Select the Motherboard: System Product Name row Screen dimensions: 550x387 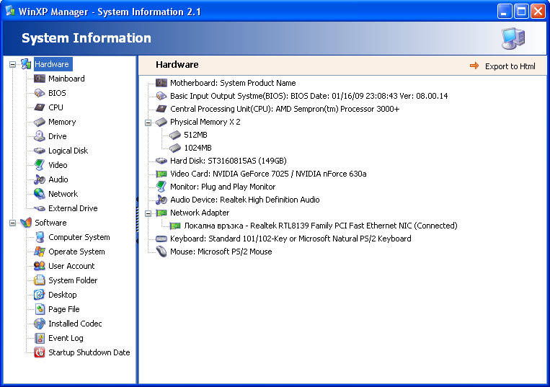pos(233,83)
